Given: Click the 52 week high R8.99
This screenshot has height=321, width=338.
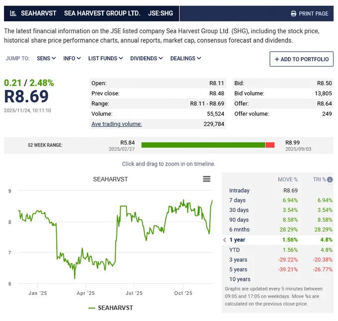Looking at the screenshot, I should (x=292, y=143).
